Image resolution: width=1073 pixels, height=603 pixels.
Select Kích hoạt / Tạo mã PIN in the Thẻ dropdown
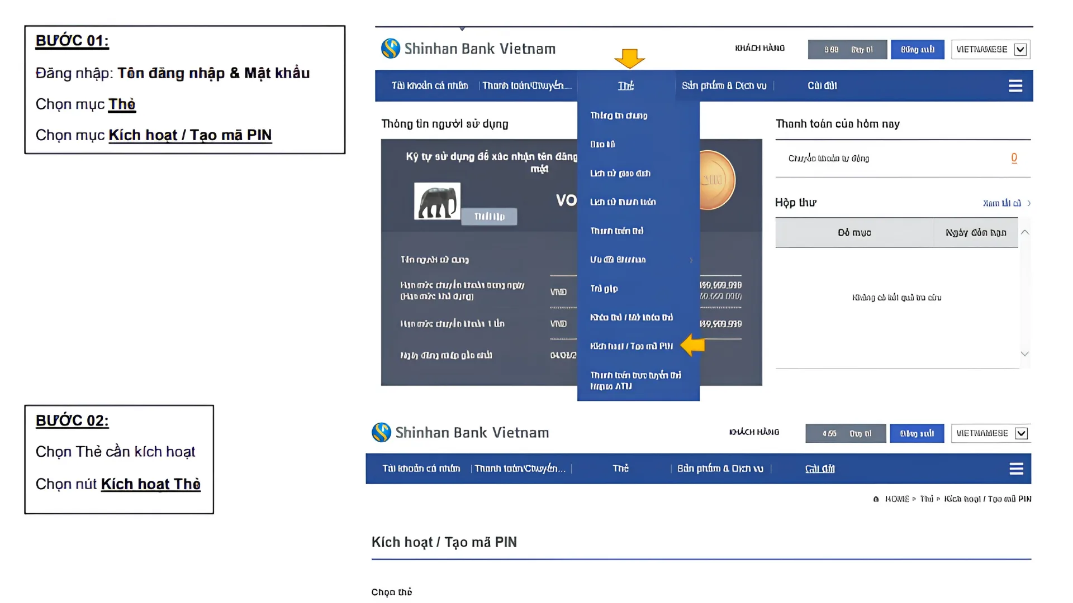(x=632, y=346)
